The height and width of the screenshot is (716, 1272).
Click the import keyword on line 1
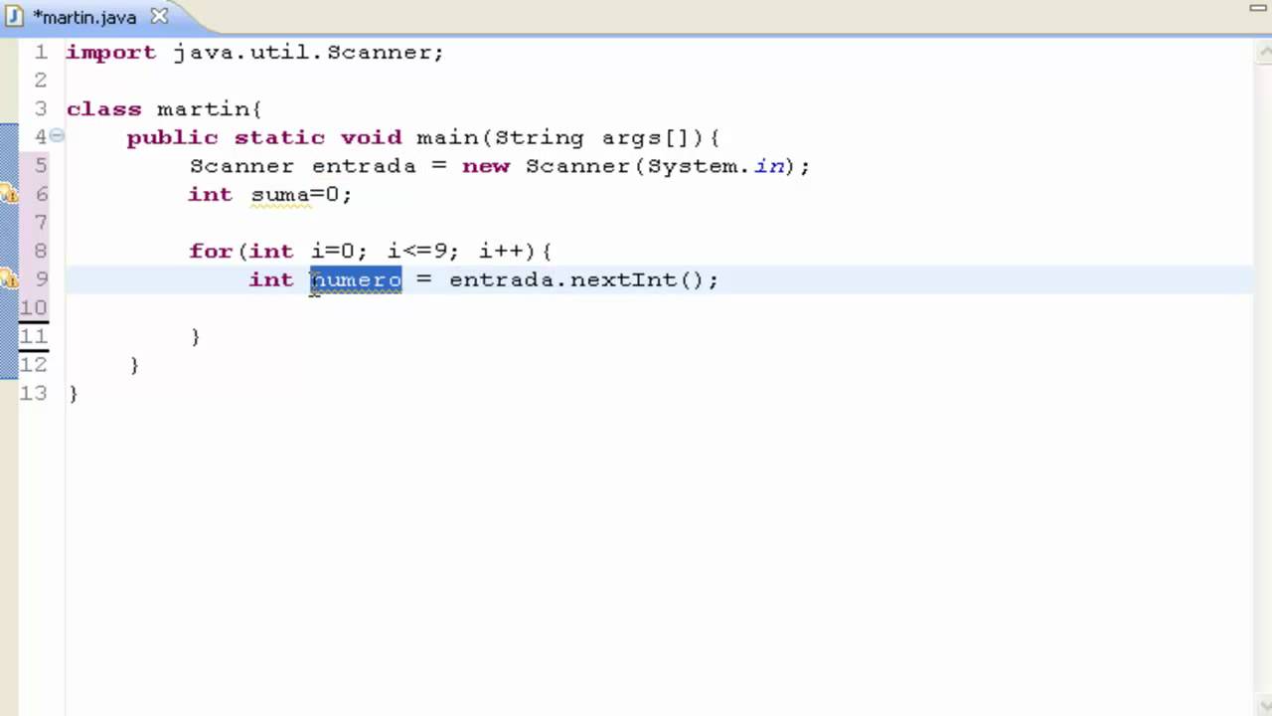pos(111,53)
